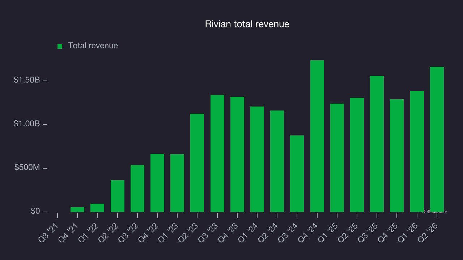463x260 pixels.
Task: Select the Q2 '23 revenue bar
Action: pyautogui.click(x=197, y=163)
